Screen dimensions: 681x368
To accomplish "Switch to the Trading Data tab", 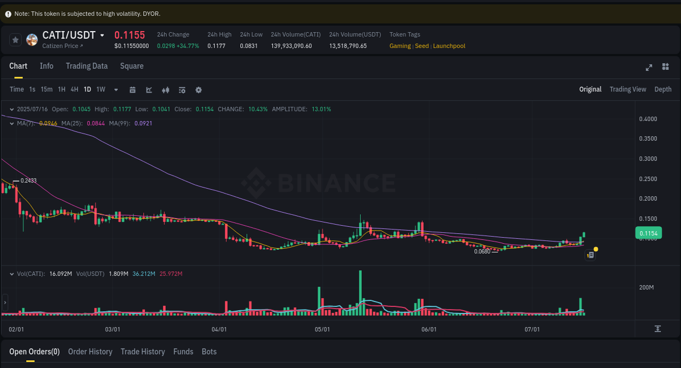I will click(87, 66).
